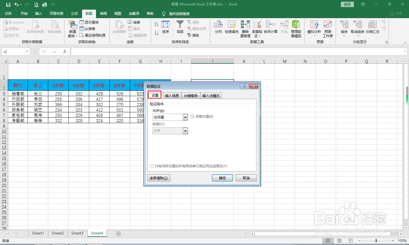Click the zoom out minus button
This screenshot has height=245, width=409.
tap(359, 240)
